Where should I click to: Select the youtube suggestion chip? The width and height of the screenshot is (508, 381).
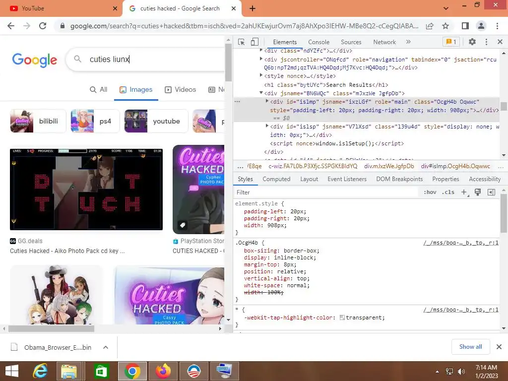(156, 121)
